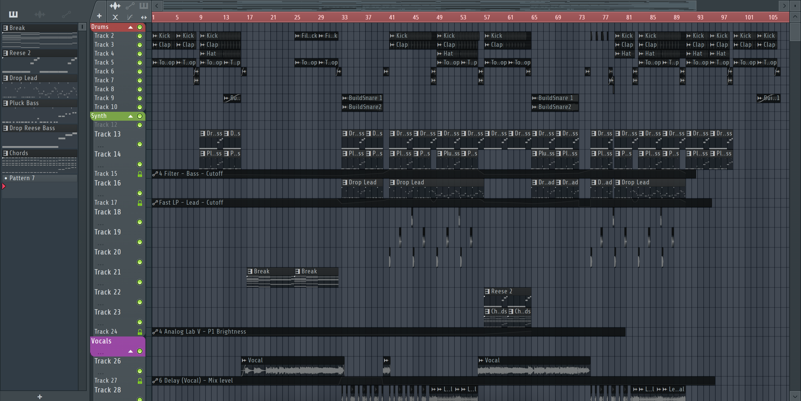Click the horizontal scrollbar overview strip
801x401 pixels.
[429, 6]
